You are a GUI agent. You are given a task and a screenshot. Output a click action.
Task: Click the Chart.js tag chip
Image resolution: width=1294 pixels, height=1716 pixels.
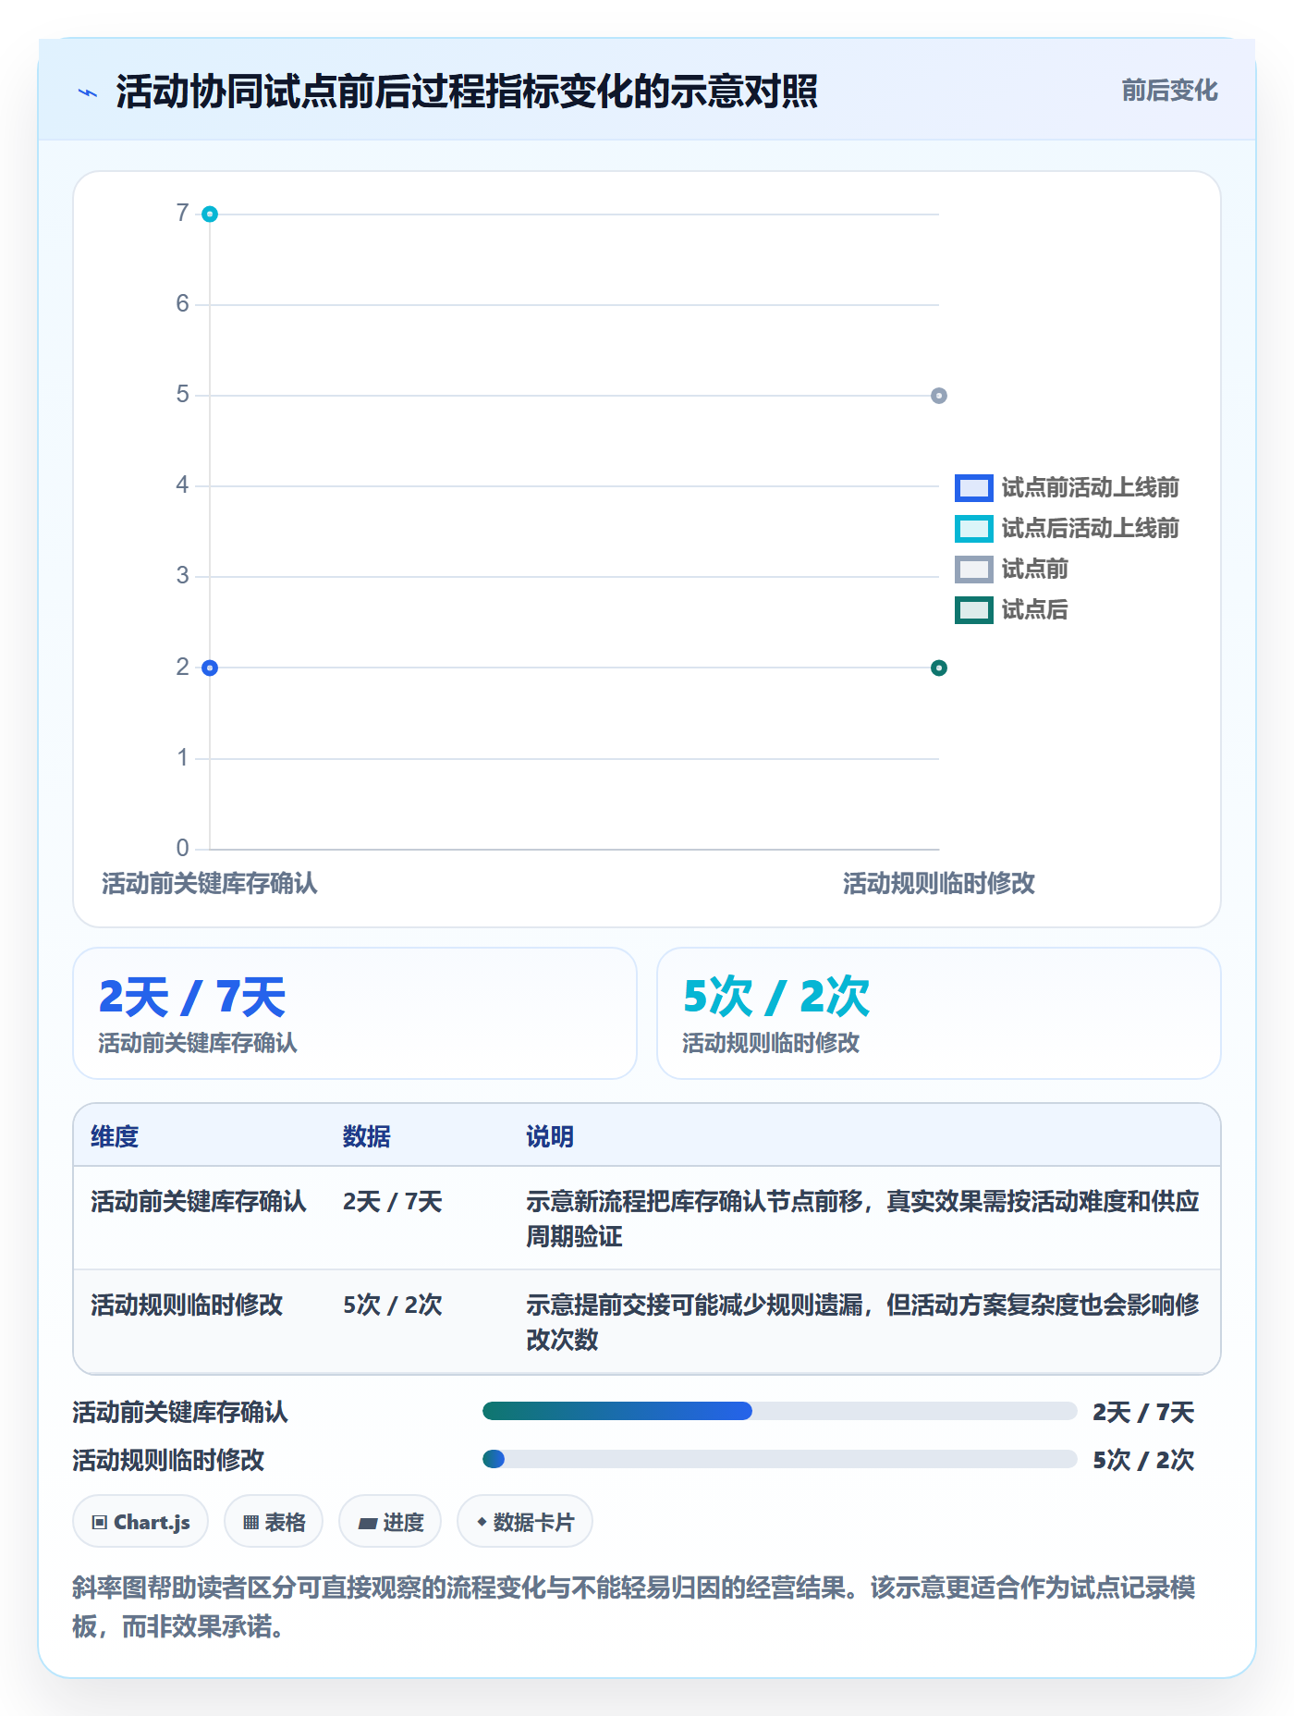(x=140, y=1522)
